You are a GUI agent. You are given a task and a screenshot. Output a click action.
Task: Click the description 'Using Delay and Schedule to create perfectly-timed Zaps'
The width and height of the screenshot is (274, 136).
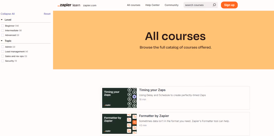pyautogui.click(x=173, y=95)
